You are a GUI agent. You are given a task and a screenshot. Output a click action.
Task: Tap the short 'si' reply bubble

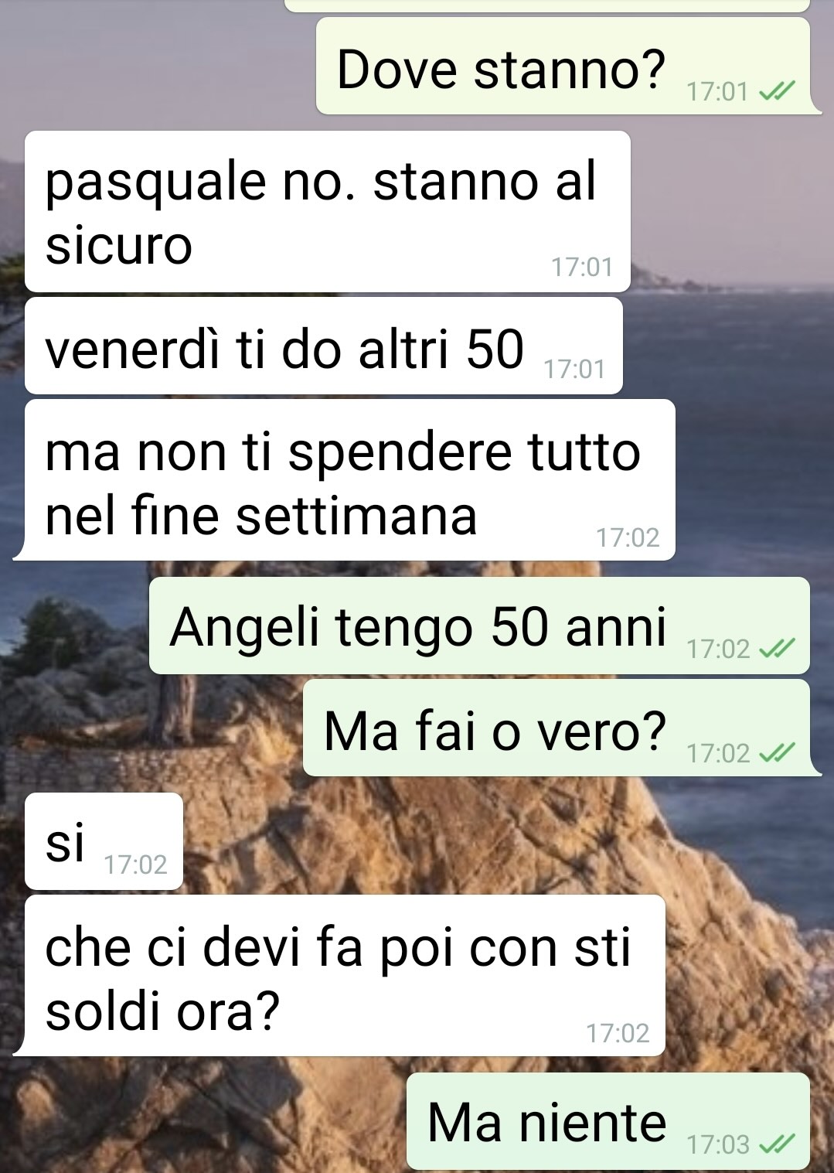coord(104,841)
